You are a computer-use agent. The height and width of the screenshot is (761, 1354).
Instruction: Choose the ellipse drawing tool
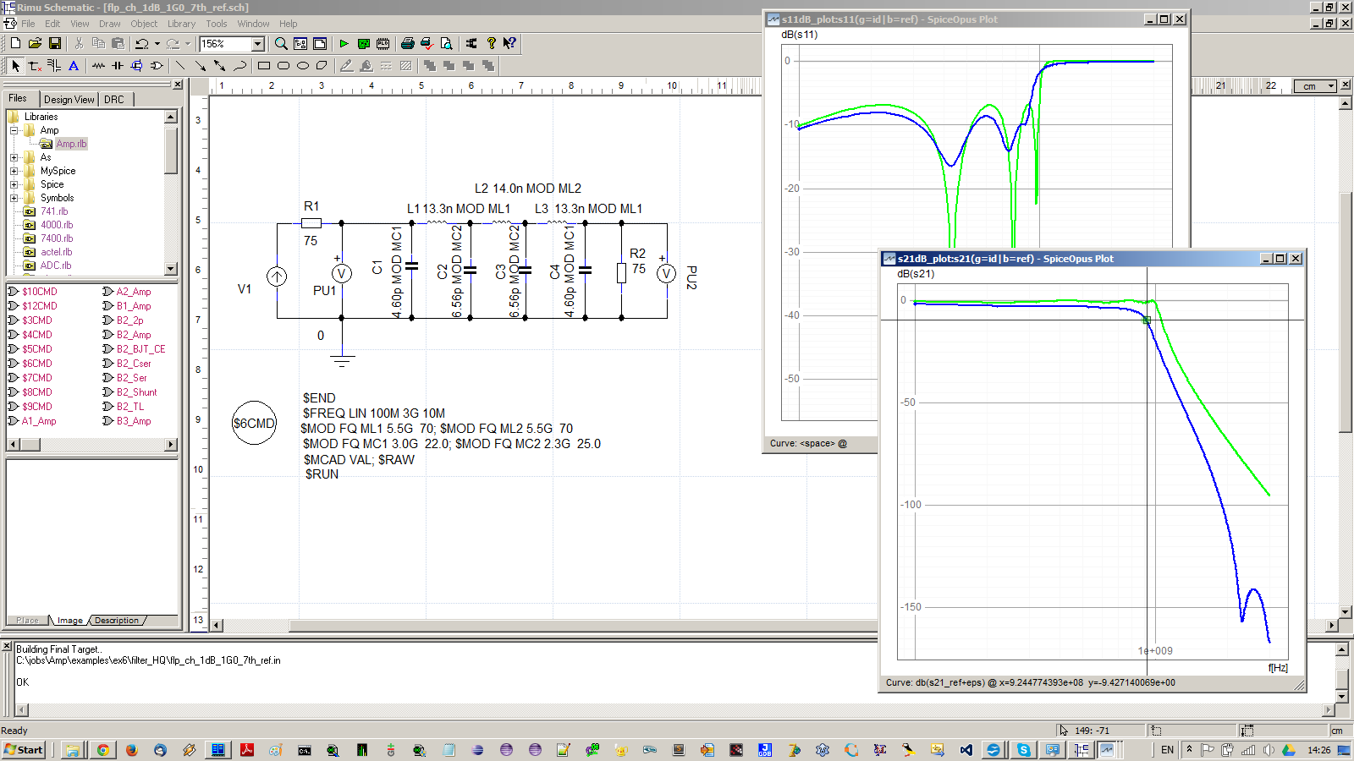click(x=303, y=66)
